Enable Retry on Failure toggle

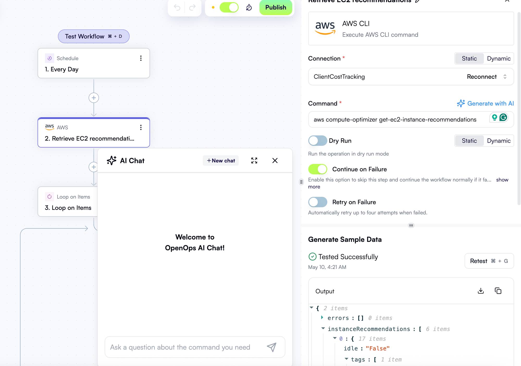click(x=318, y=202)
